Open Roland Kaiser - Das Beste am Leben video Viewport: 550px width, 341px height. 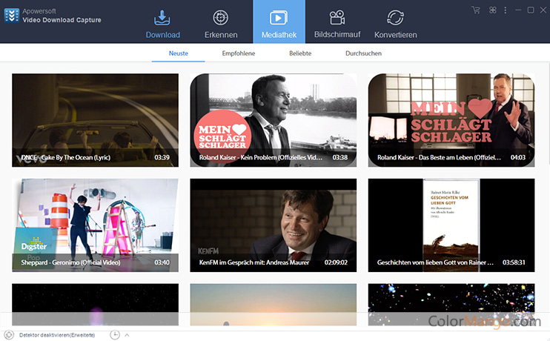coord(451,120)
